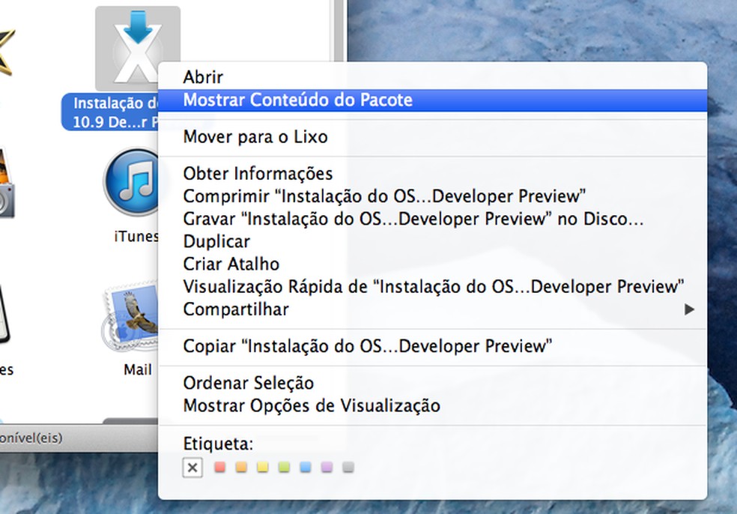Select Mostrar Conteúdo do Pacote
This screenshot has height=514, width=737.
point(432,100)
